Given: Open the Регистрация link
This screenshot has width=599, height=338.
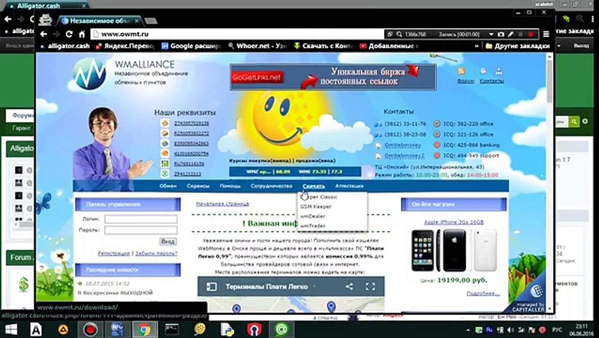Looking at the screenshot, I should click(x=114, y=253).
